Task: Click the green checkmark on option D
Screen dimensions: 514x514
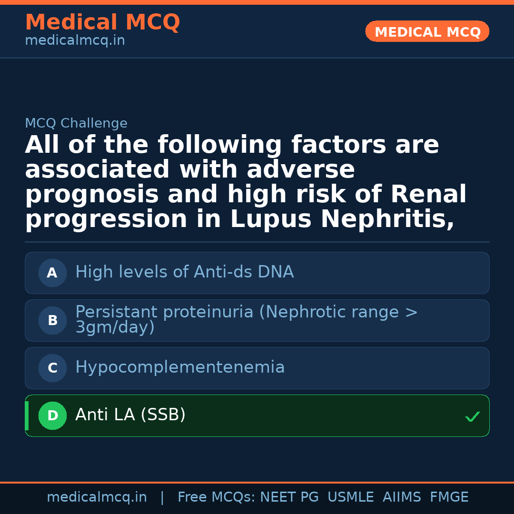Action: coord(472,417)
